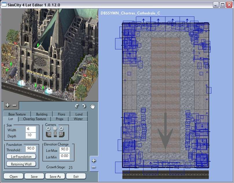This screenshot has width=234, height=183.
Task: Open the Building tab
Action: 42,114
